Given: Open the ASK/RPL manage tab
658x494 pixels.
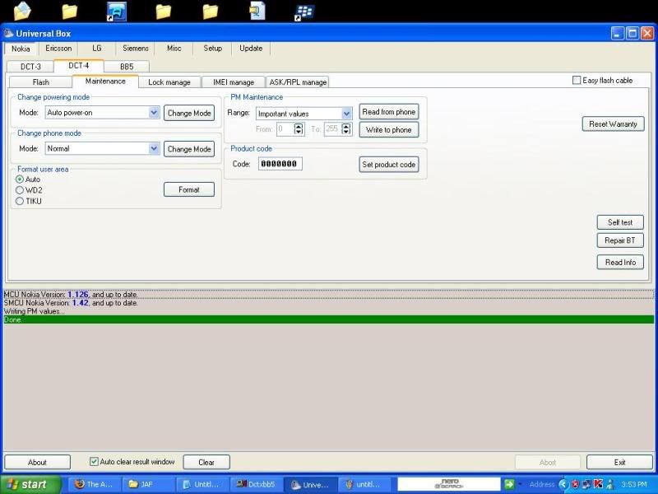Looking at the screenshot, I should [298, 82].
